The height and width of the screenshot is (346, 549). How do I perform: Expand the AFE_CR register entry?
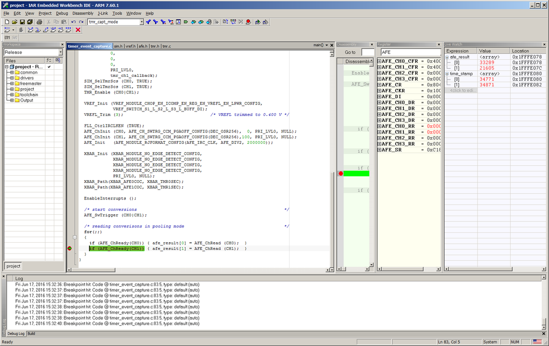click(379, 85)
